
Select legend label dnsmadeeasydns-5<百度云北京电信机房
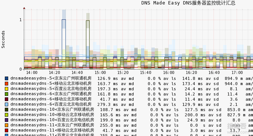pos(51,89)
